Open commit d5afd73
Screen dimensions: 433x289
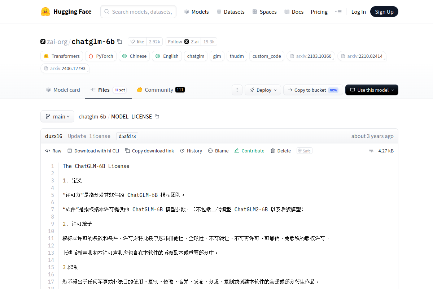point(127,136)
